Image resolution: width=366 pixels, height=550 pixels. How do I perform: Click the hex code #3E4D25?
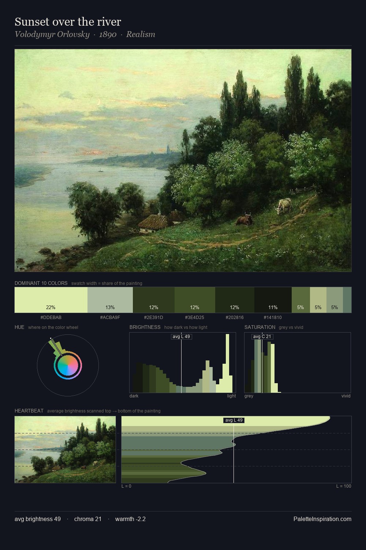pos(195,318)
